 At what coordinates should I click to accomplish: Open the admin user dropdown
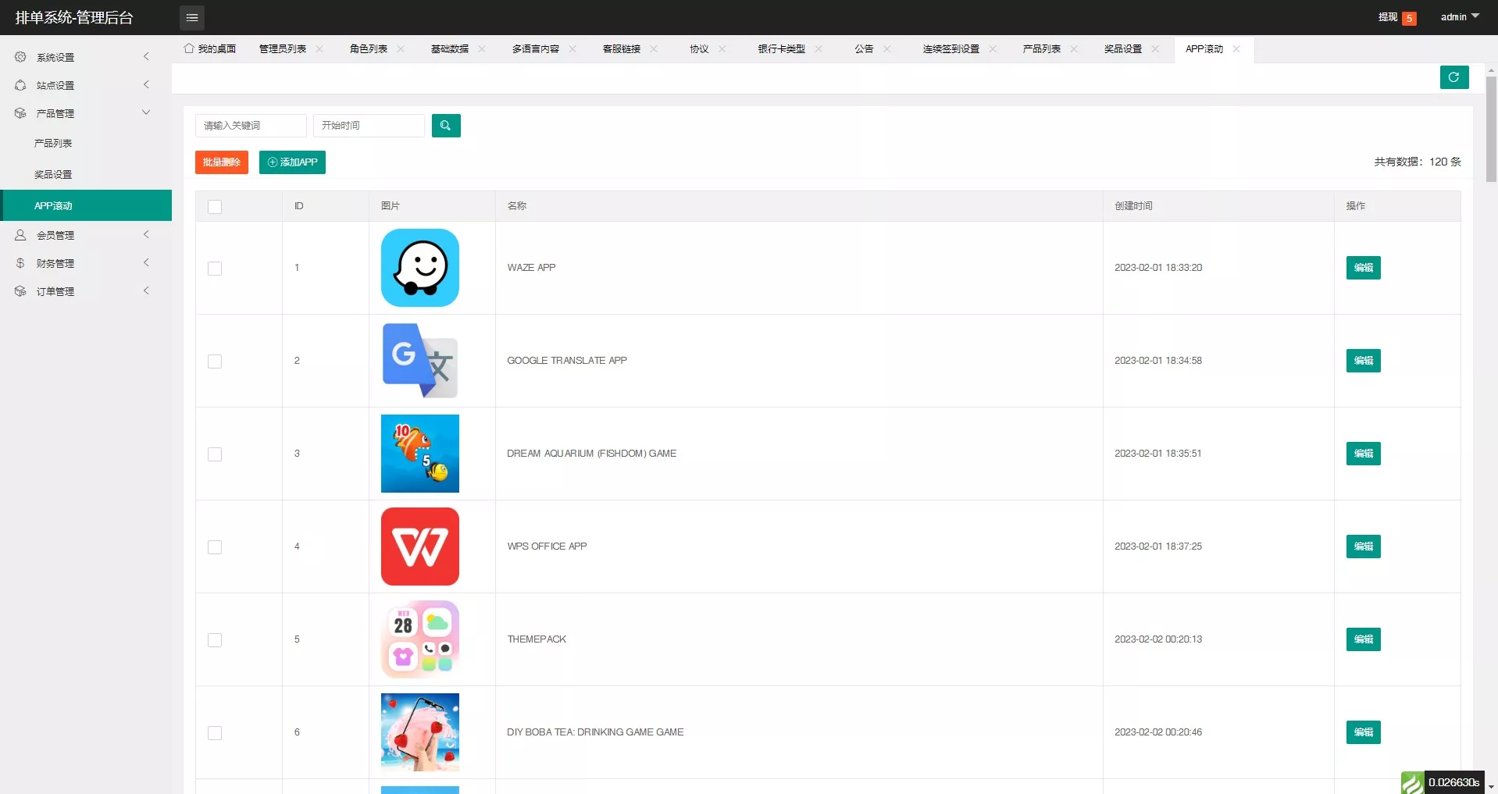(x=1459, y=17)
